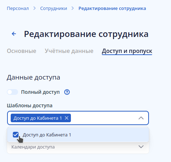171x162 pixels.
Task: Expand Календари доступа with its down chevron
Action: click(141, 147)
